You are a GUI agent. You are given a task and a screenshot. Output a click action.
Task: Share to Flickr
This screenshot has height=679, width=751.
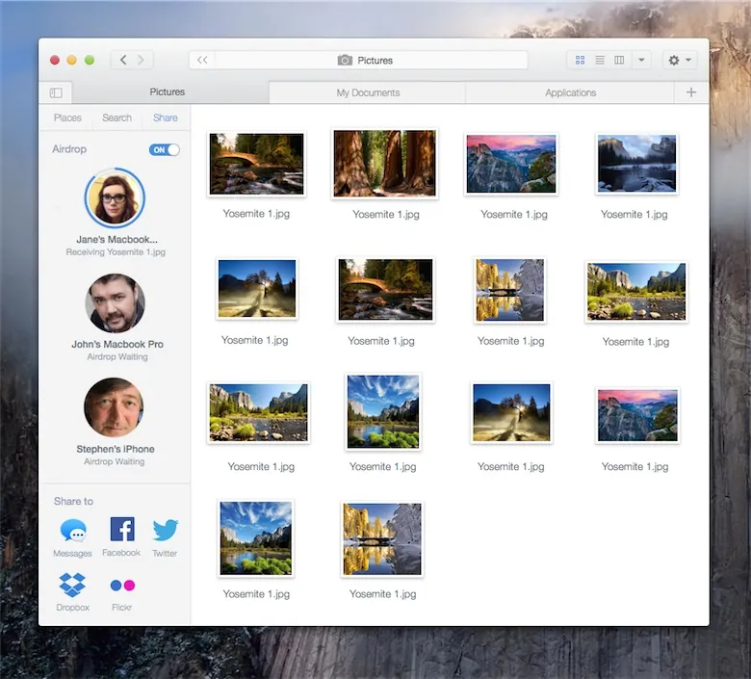click(122, 594)
